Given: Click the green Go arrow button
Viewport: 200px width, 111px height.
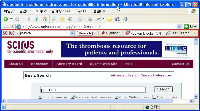Looking at the screenshot, I should (x=186, y=27).
